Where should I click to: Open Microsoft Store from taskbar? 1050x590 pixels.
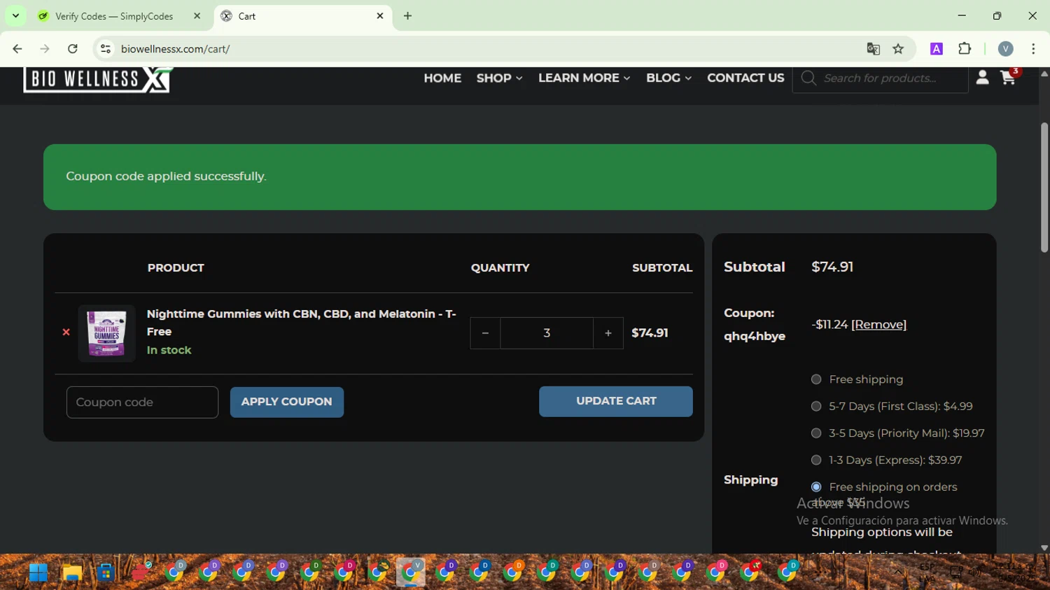106,573
